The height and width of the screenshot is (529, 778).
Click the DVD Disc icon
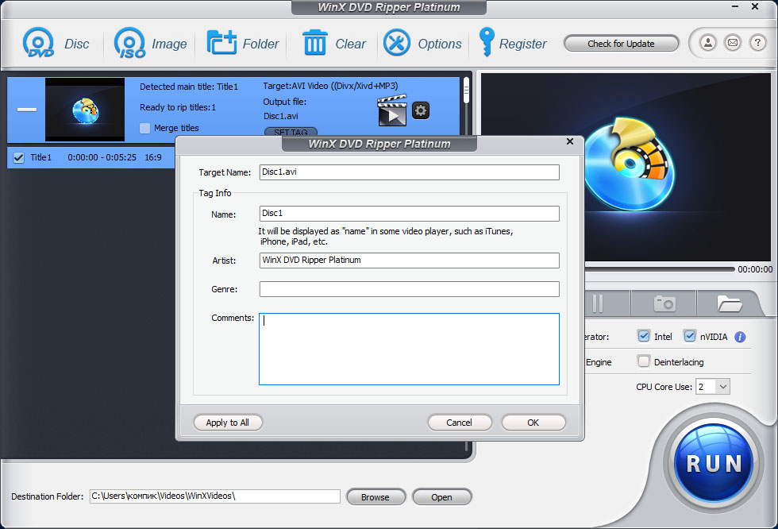(x=38, y=43)
